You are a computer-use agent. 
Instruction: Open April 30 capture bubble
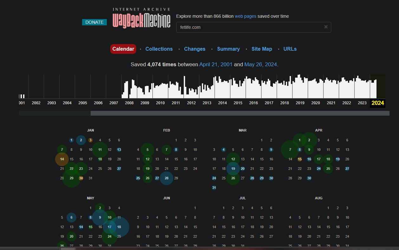tap(309, 178)
